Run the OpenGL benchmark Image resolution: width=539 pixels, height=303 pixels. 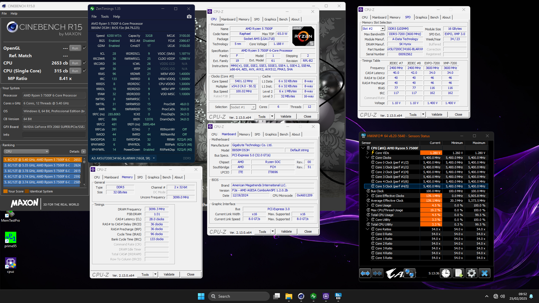tap(75, 48)
